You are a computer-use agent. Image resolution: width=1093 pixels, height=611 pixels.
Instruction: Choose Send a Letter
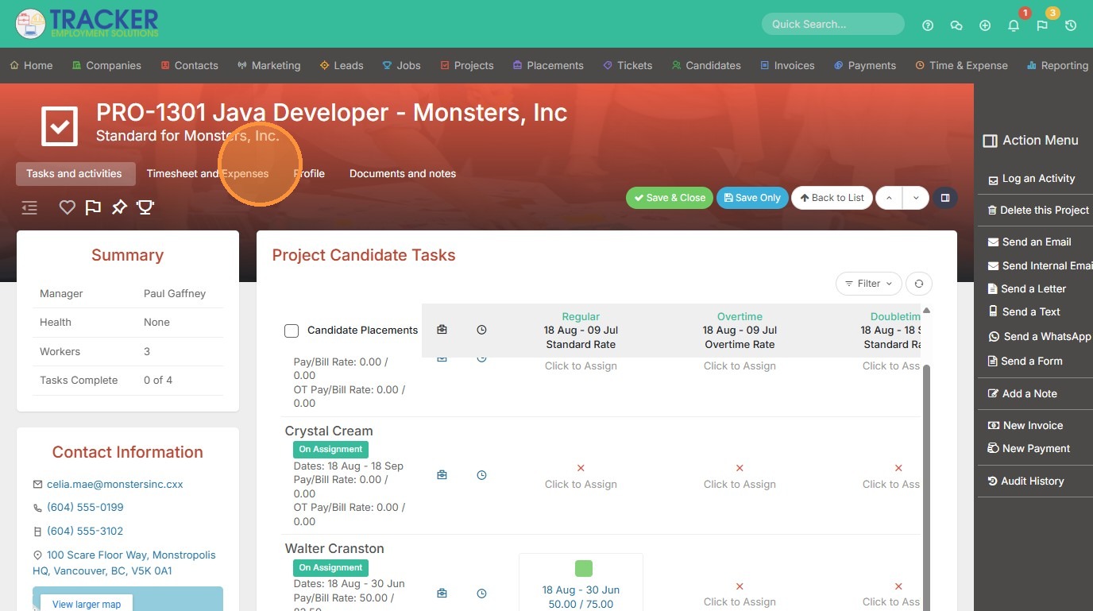pyautogui.click(x=1027, y=289)
